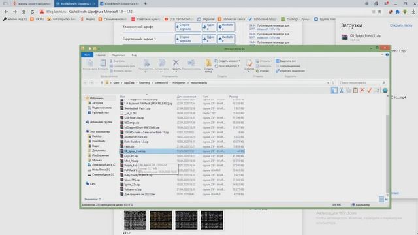The image size is (418, 235).
Task: Select Desktop under This PC
Action: [97, 136]
